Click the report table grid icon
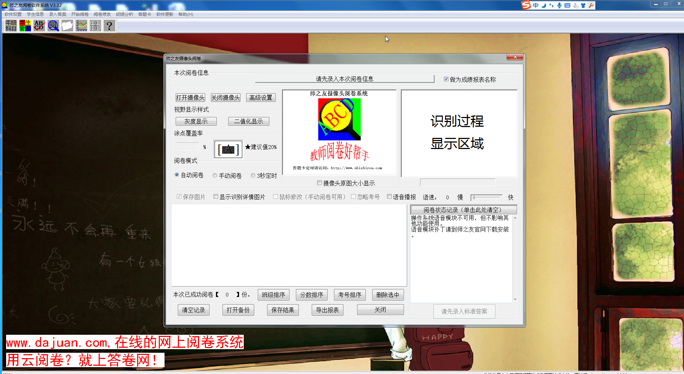Image resolution: width=684 pixels, height=374 pixels. (x=95, y=25)
